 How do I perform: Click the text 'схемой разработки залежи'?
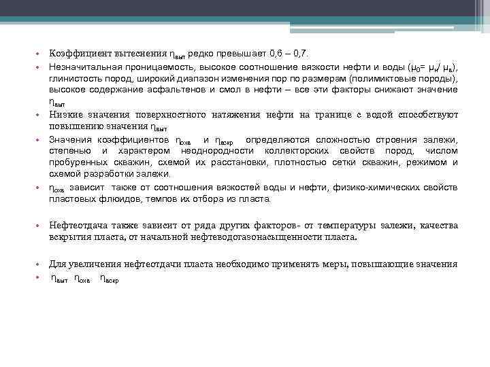point(110,174)
